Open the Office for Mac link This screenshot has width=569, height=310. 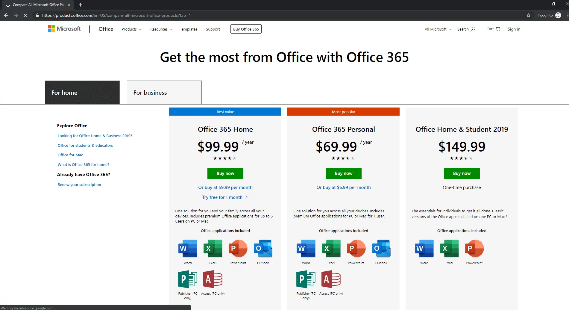tap(70, 155)
